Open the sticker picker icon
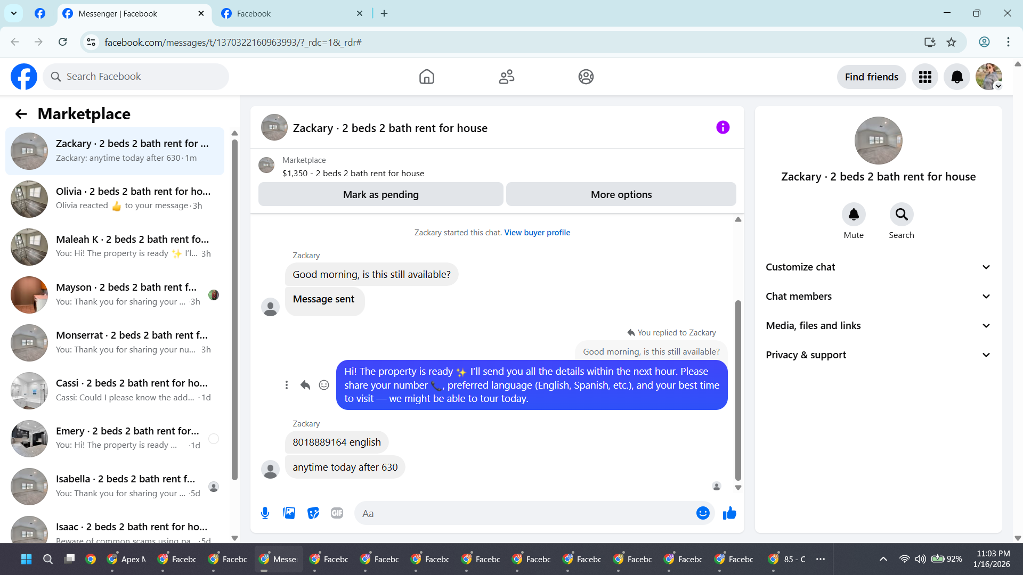 [313, 513]
